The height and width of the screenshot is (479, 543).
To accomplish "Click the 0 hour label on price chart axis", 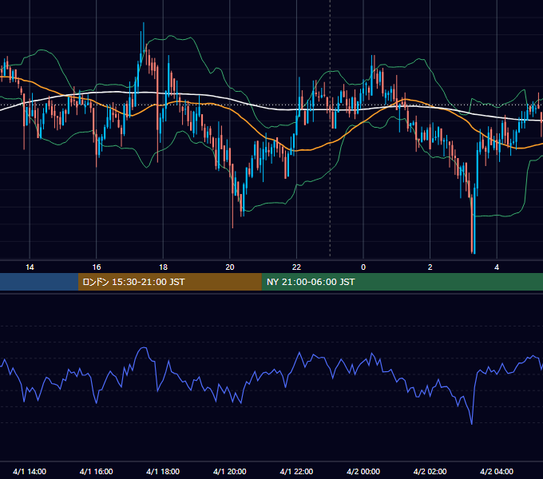I will [x=363, y=267].
